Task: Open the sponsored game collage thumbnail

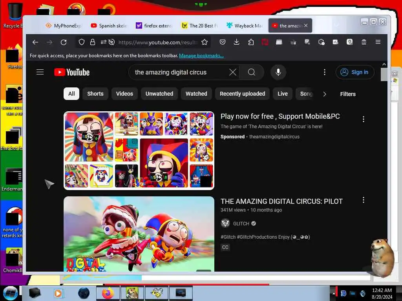Action: 139,151
